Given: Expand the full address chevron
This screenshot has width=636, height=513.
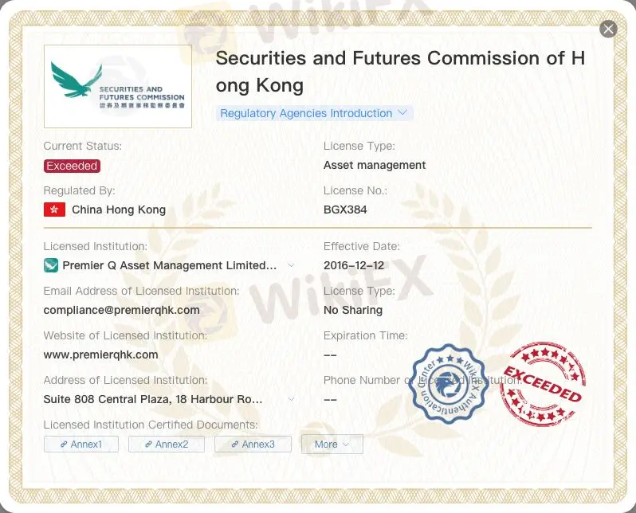Looking at the screenshot, I should (291, 399).
